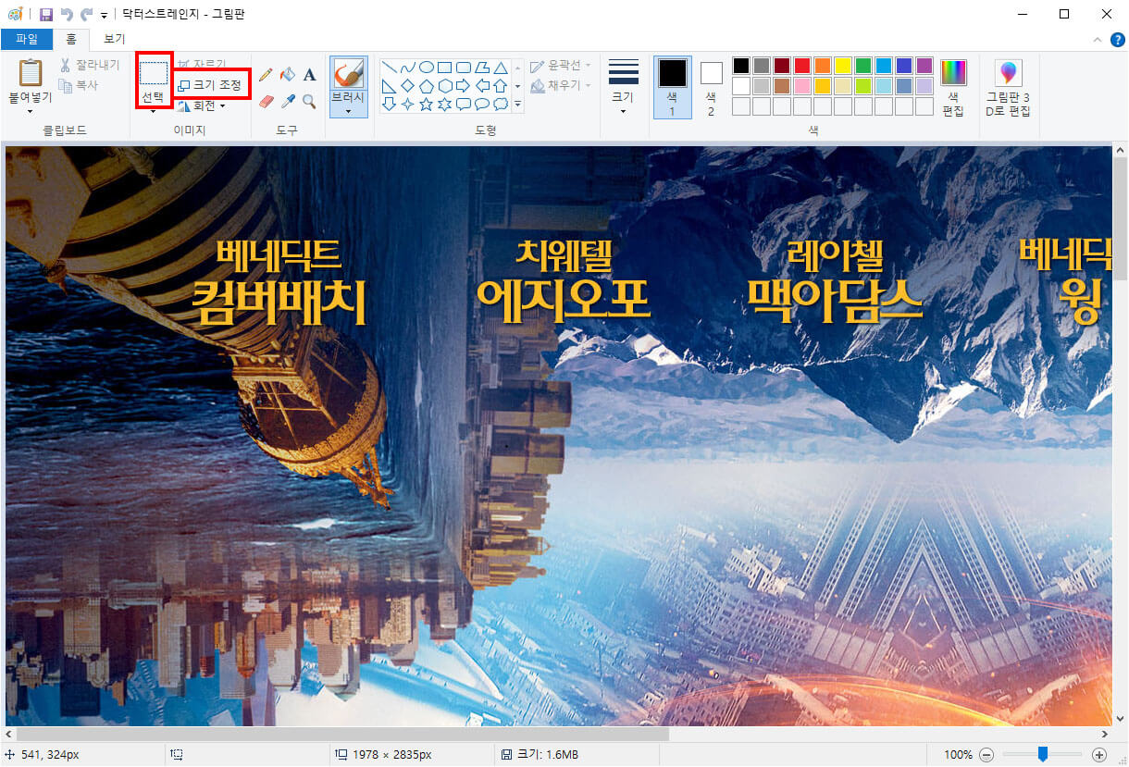The width and height of the screenshot is (1129, 767).
Task: Click the Crop (자르기) button
Action: (201, 65)
